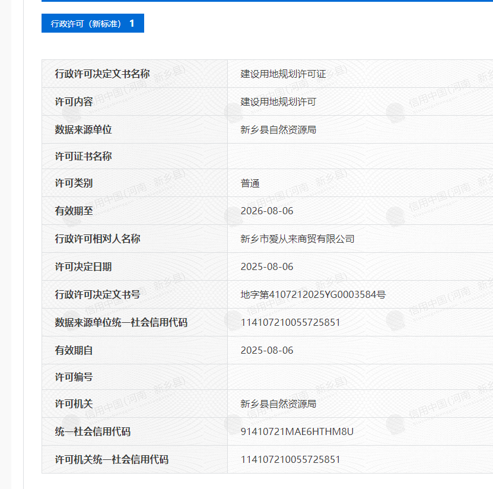Click the 有效期至 row label

click(x=74, y=211)
